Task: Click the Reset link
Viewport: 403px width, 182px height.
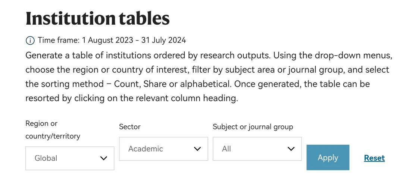Action: 374,158
